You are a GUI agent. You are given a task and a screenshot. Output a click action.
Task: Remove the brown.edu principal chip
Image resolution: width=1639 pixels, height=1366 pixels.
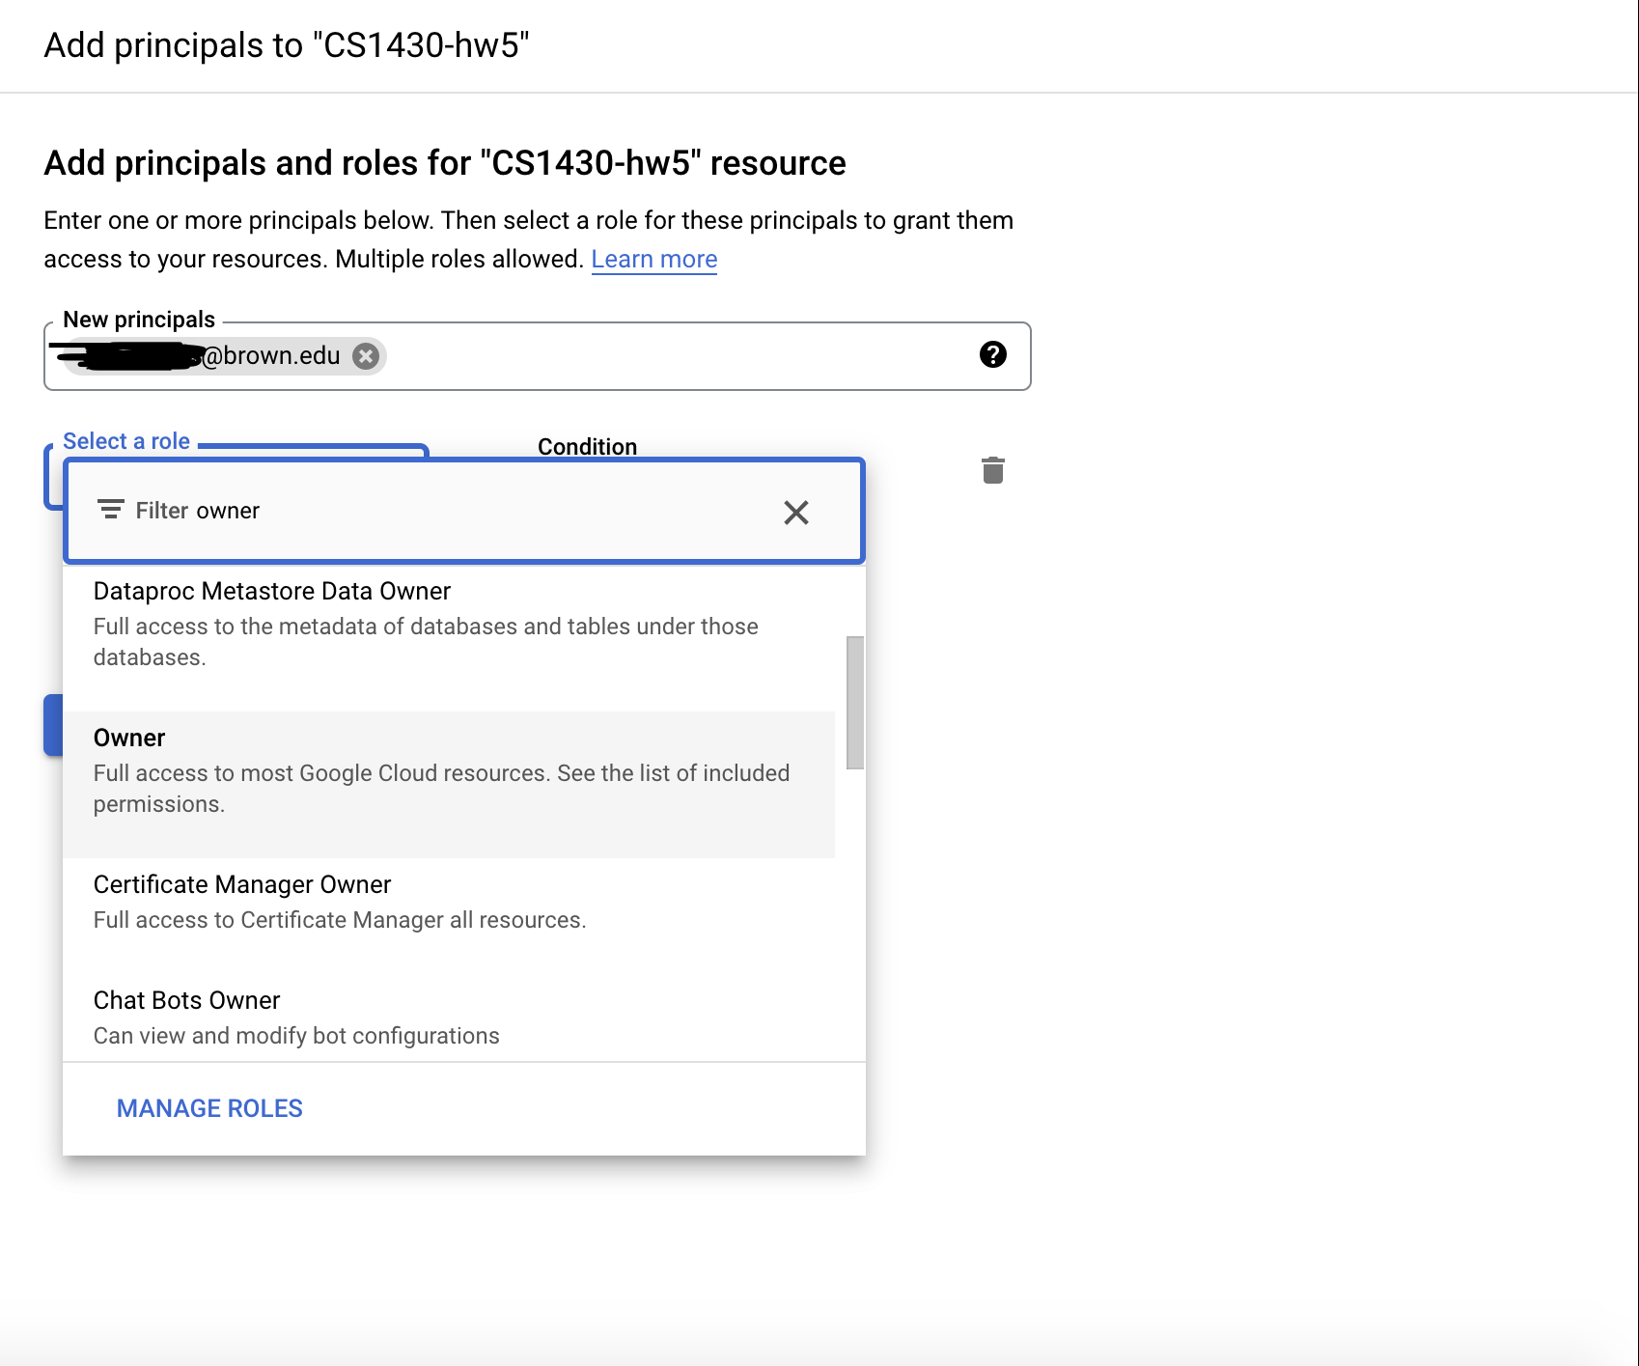[365, 355]
